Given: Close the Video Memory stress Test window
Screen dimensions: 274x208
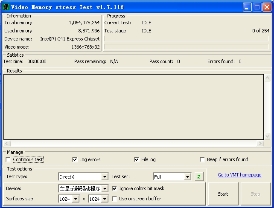Looking at the screenshot, I should click(x=267, y=7).
